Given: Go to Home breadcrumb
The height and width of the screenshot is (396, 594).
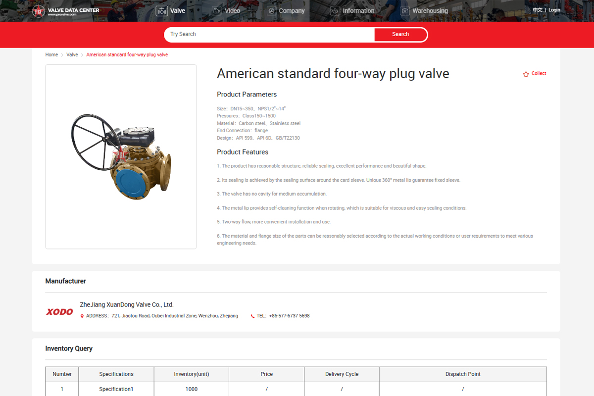Looking at the screenshot, I should (51, 55).
